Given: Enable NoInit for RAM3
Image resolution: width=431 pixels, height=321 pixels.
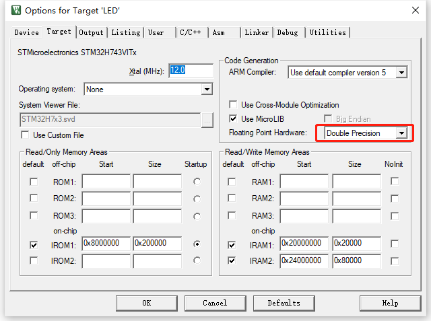Looking at the screenshot, I should [395, 216].
